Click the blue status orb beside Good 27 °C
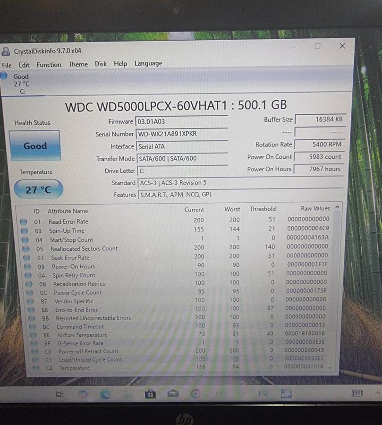 pos(4,76)
